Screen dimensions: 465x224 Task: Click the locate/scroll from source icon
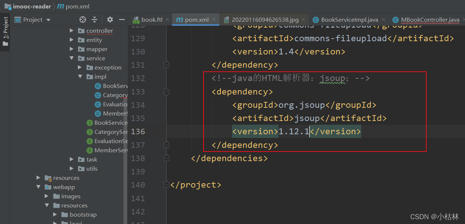coord(83,19)
